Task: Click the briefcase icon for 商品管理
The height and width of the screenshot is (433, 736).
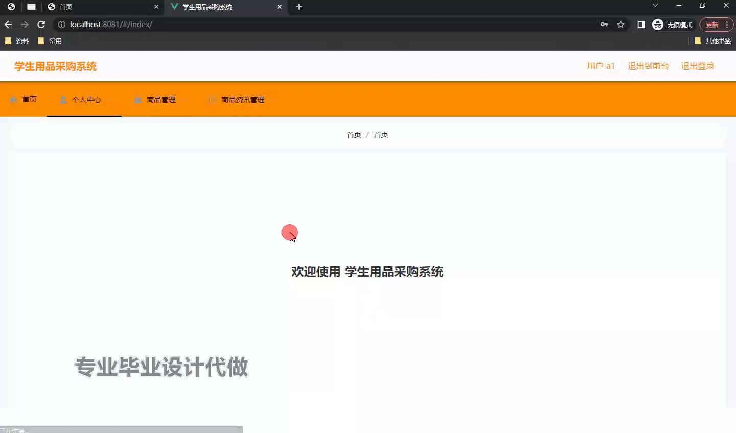Action: pos(138,100)
